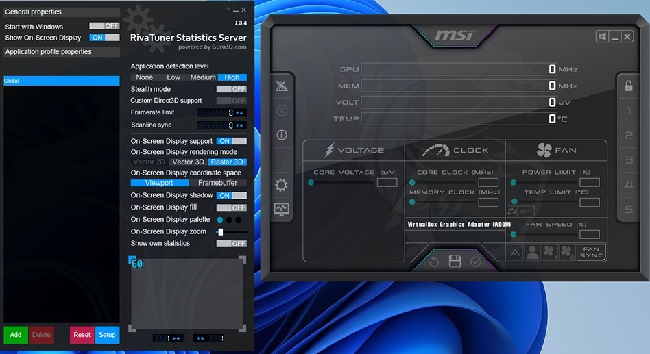
Task: Toggle On-Screen Display support switch
Action: coord(231,141)
